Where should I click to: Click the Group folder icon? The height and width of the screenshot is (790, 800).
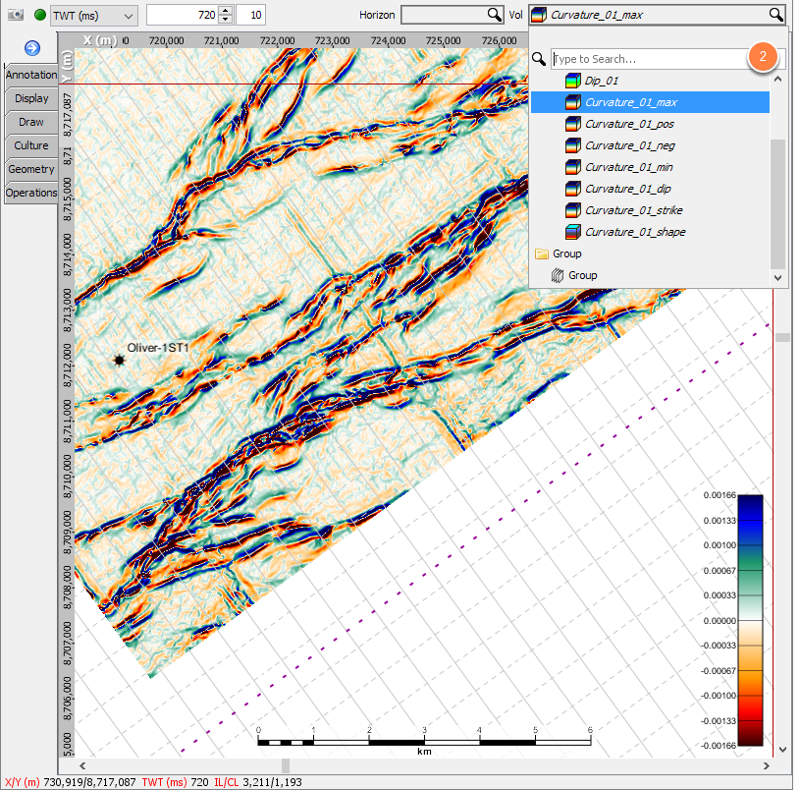coord(541,254)
